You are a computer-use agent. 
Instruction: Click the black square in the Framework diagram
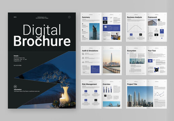(156, 35)
